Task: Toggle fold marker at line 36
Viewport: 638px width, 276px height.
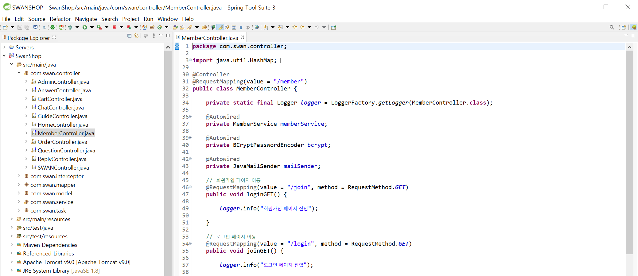Action: click(x=190, y=117)
